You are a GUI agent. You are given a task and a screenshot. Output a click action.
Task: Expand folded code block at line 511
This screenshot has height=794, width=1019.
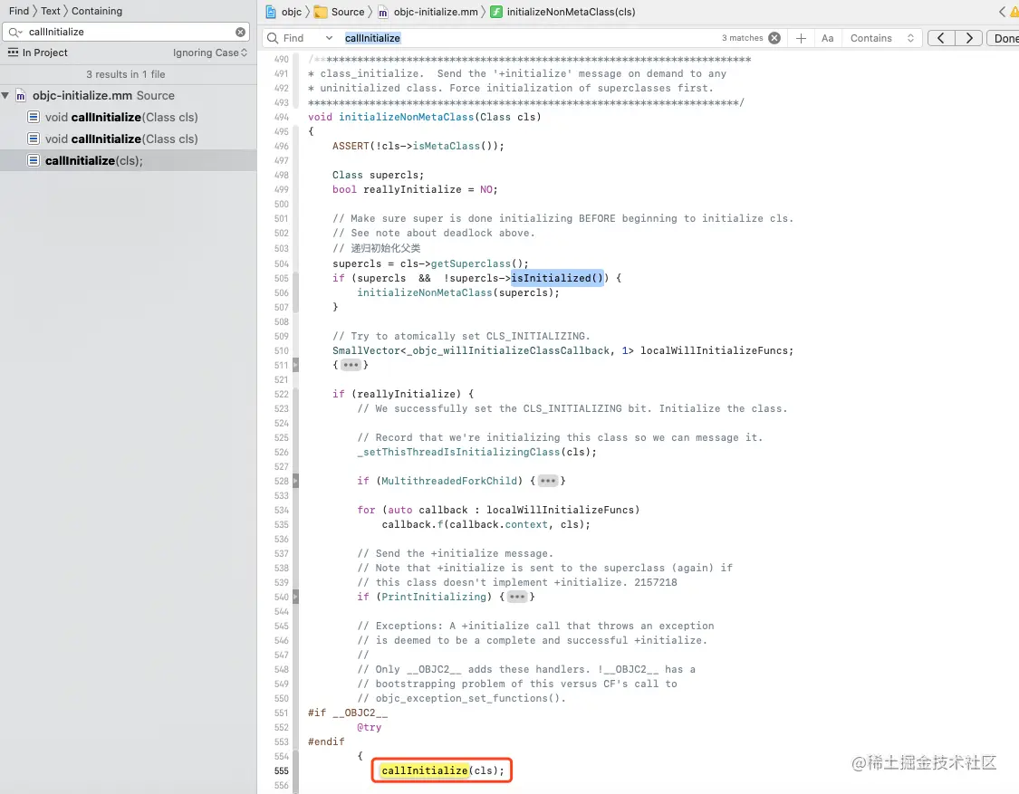pos(351,365)
